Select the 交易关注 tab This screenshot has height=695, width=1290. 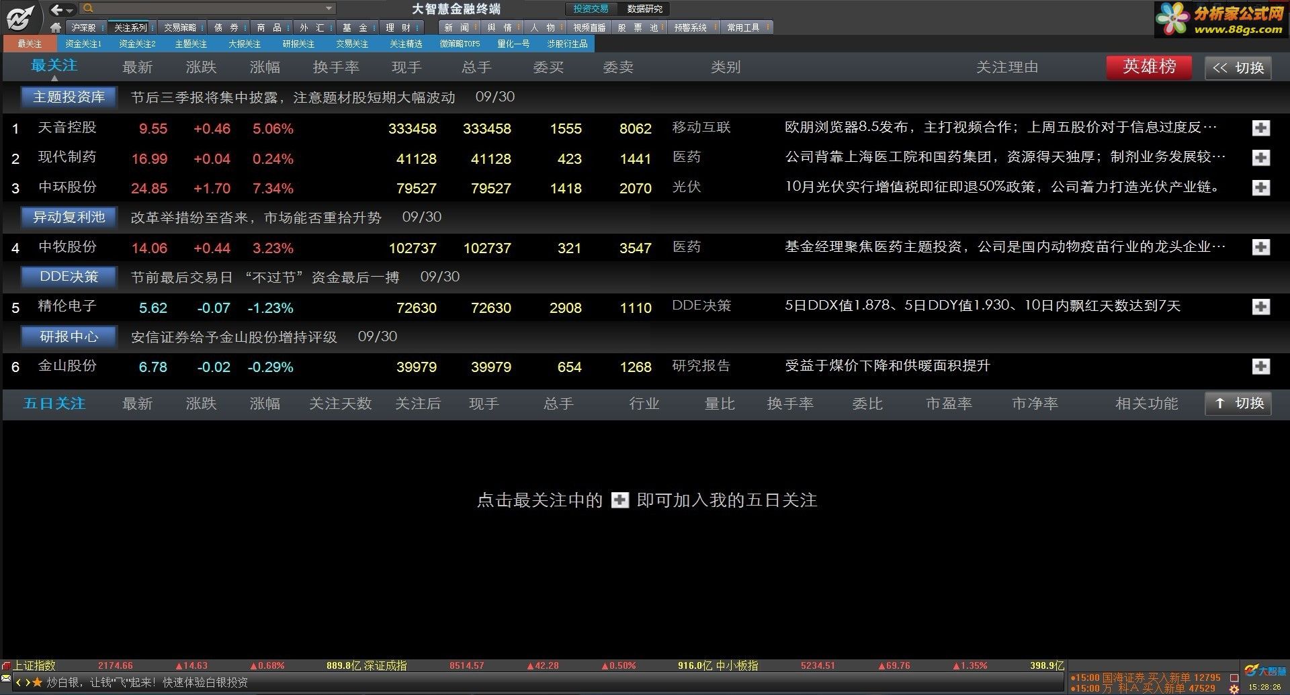pyautogui.click(x=352, y=44)
